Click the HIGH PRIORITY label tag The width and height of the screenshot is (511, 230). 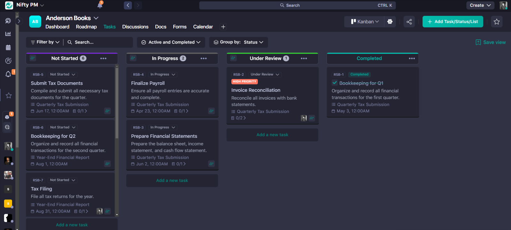[x=245, y=81]
